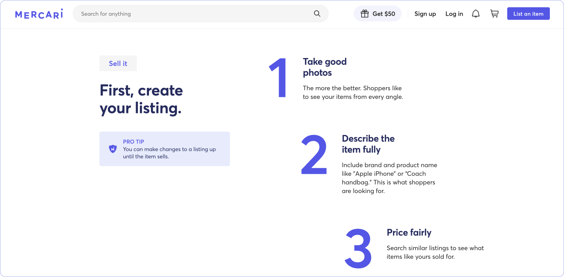The image size is (564, 277).
Task: Click the Get $50 offer
Action: tap(377, 13)
